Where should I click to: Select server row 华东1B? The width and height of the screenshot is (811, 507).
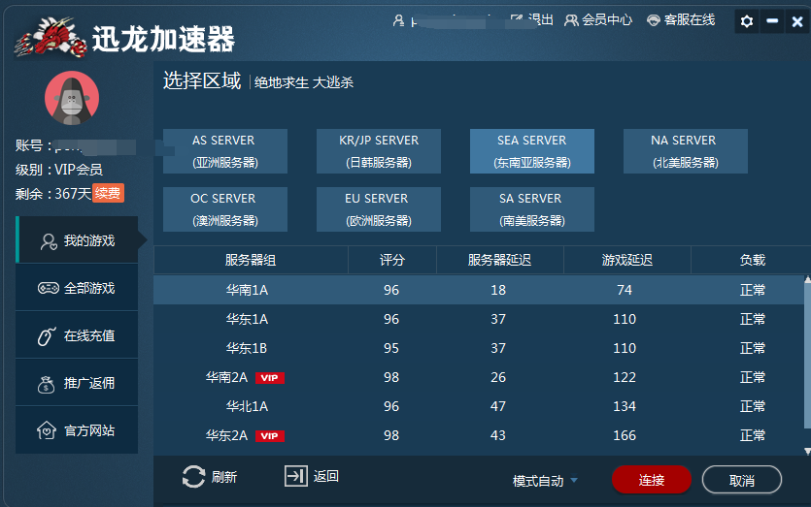coord(479,348)
